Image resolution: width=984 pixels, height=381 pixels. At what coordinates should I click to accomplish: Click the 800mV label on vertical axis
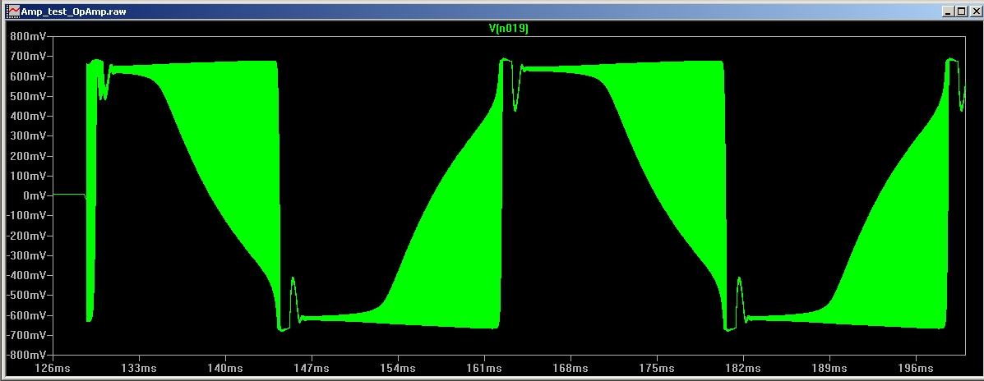pos(30,37)
